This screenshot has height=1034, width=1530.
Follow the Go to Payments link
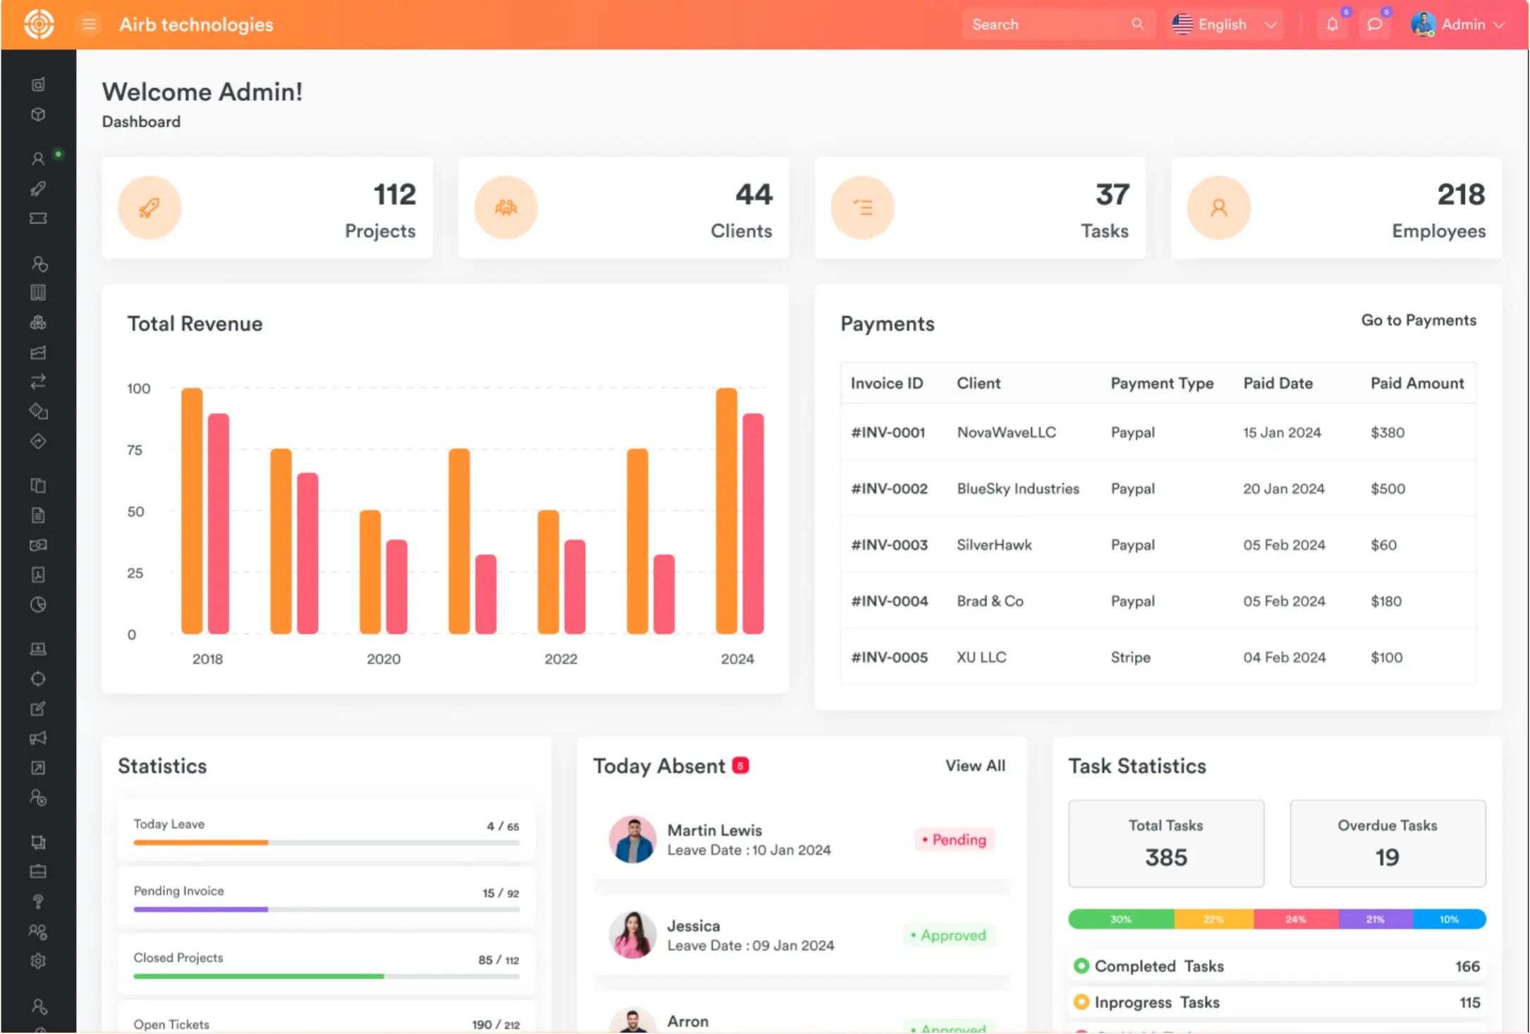click(1418, 320)
